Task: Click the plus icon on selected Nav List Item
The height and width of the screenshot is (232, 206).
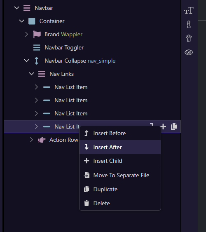Action: pyautogui.click(x=163, y=127)
